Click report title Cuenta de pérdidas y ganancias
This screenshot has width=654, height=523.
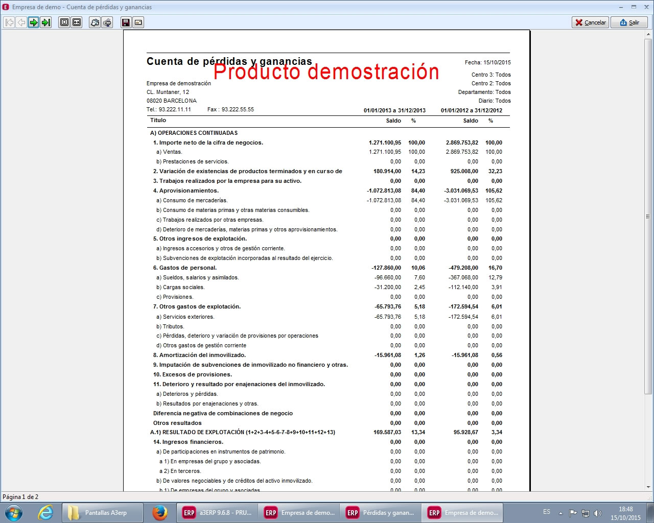pos(229,61)
